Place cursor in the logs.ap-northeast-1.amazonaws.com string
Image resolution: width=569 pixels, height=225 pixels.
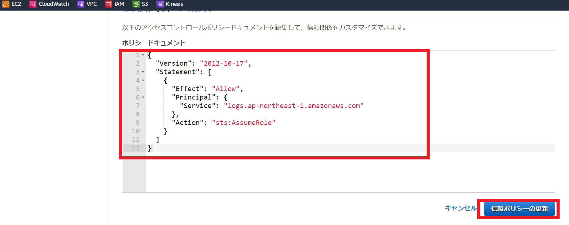pyautogui.click(x=294, y=106)
